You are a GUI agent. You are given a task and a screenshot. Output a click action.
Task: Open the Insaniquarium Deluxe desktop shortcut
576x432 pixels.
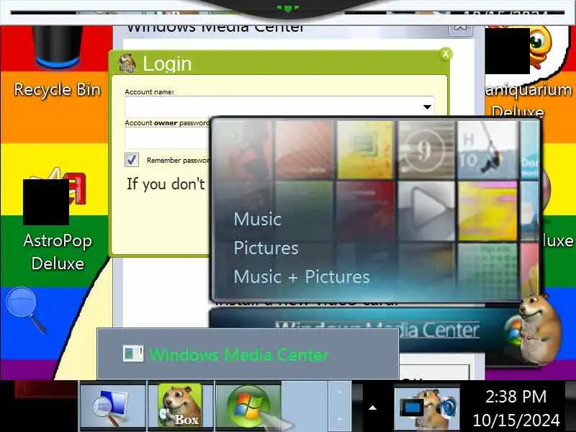(529, 70)
